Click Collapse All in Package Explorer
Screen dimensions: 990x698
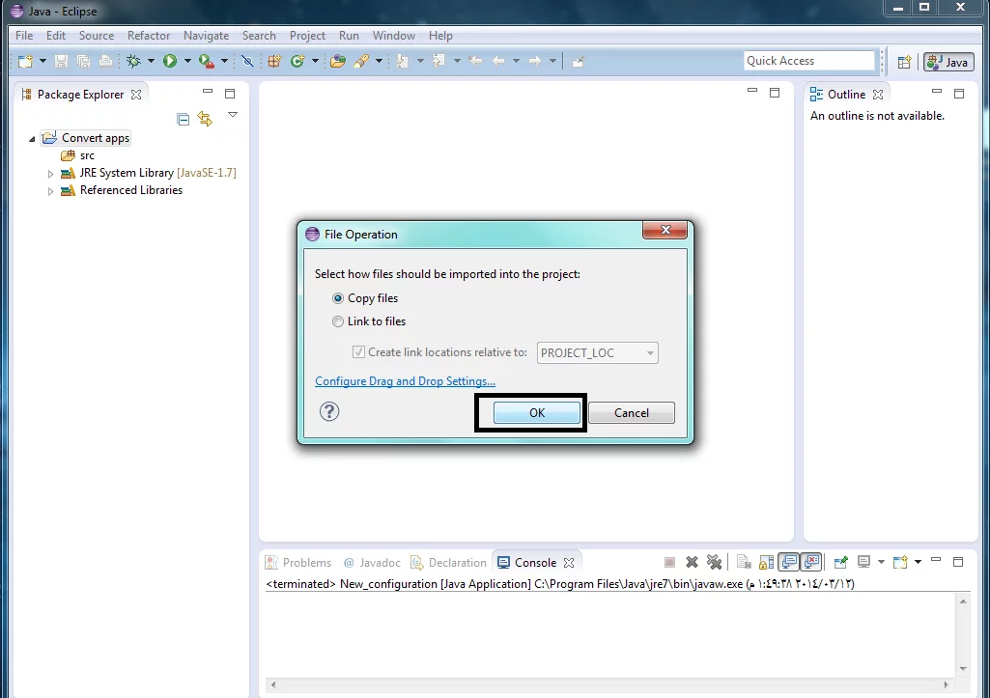(184, 119)
